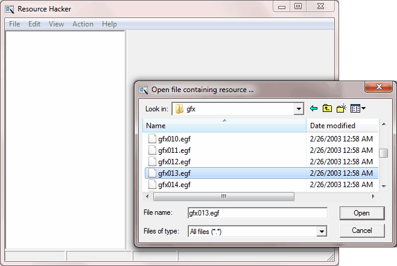Screen dimensions: 397x266
Task: Select file gfx011.egf
Action: tap(174, 150)
